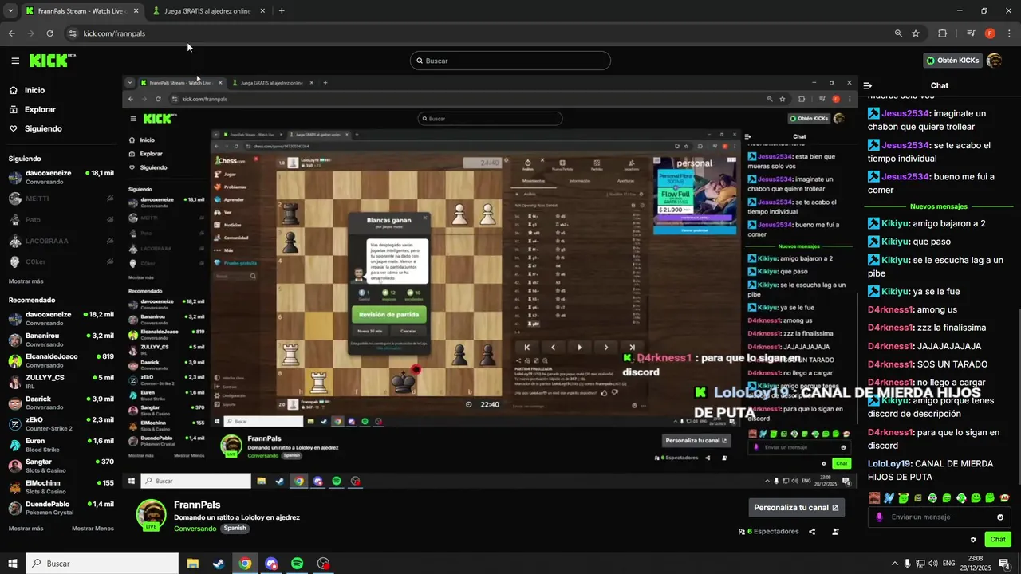Bookmark this page star icon
This screenshot has height=574, width=1021.
tap(916, 33)
